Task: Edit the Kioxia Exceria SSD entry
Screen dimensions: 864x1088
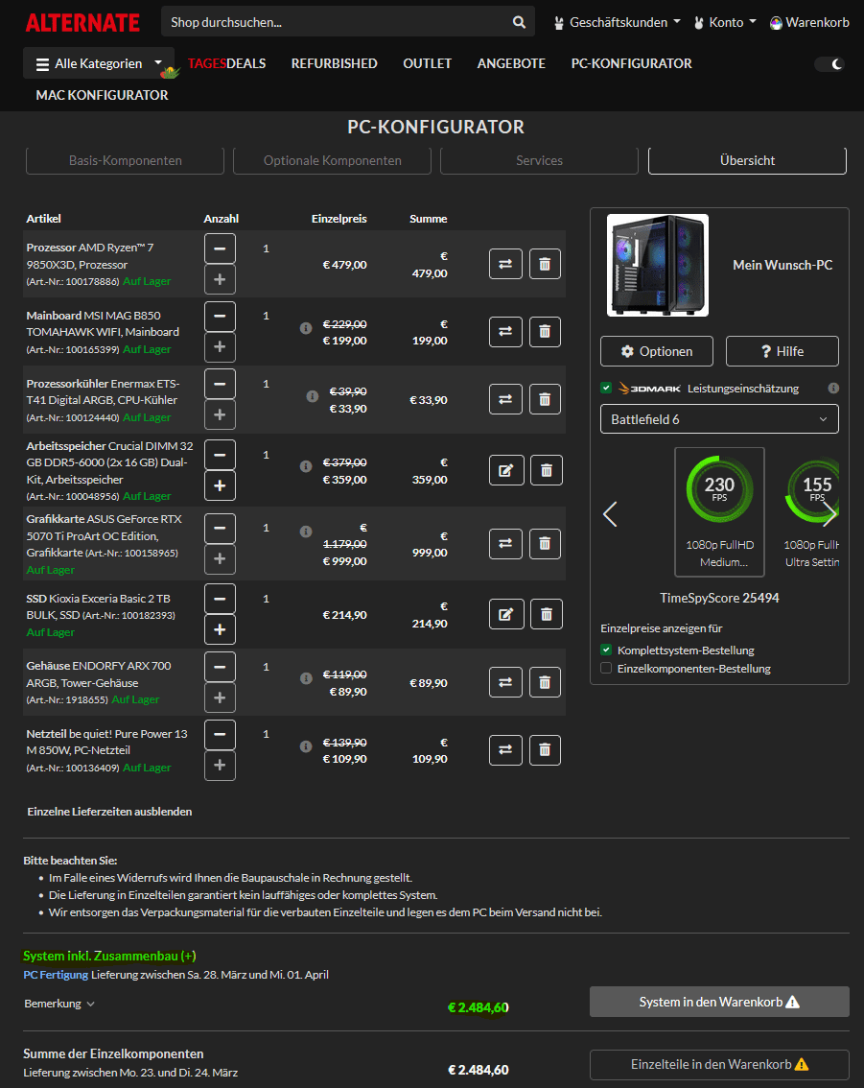Action: pos(506,614)
